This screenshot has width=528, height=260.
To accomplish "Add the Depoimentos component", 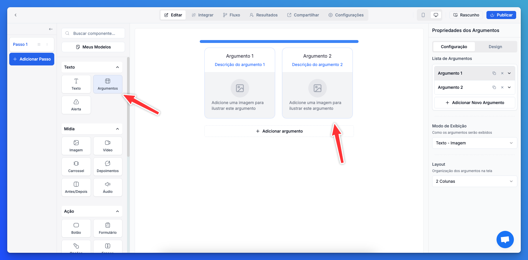I will click(x=108, y=167).
